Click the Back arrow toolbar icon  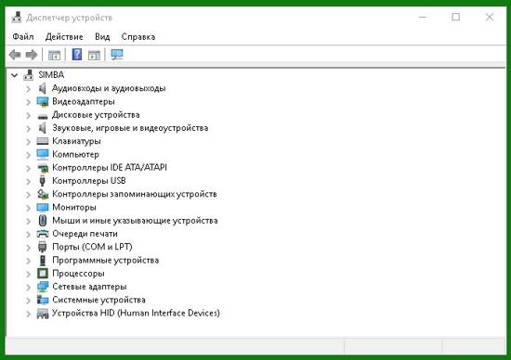[x=15, y=55]
